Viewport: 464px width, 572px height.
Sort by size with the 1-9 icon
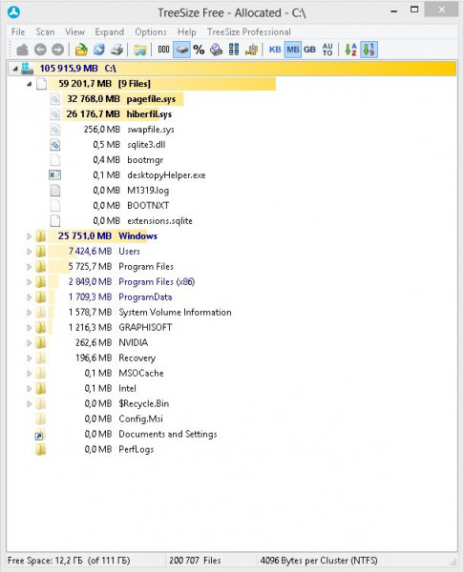coord(369,50)
